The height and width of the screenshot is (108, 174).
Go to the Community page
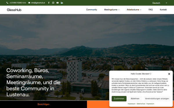[x=92, y=10]
